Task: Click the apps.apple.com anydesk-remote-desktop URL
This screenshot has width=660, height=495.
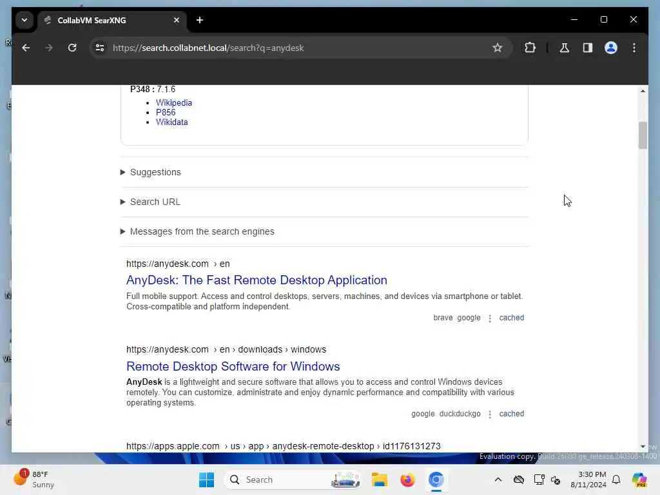Action: click(x=284, y=446)
